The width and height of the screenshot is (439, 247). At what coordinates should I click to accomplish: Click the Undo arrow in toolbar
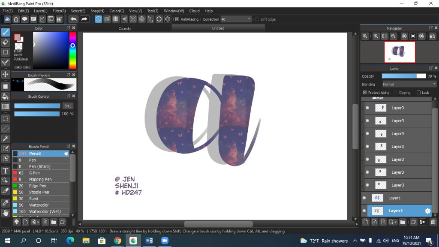(73, 19)
